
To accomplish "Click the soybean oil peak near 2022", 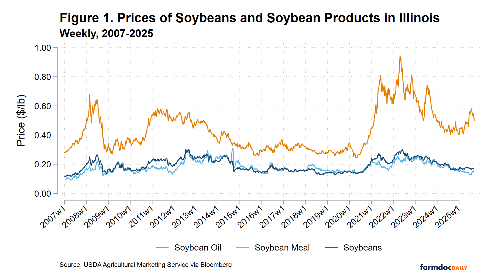I will coord(400,56).
